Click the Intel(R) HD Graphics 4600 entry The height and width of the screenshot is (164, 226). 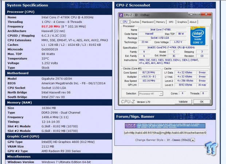click(x=68, y=142)
